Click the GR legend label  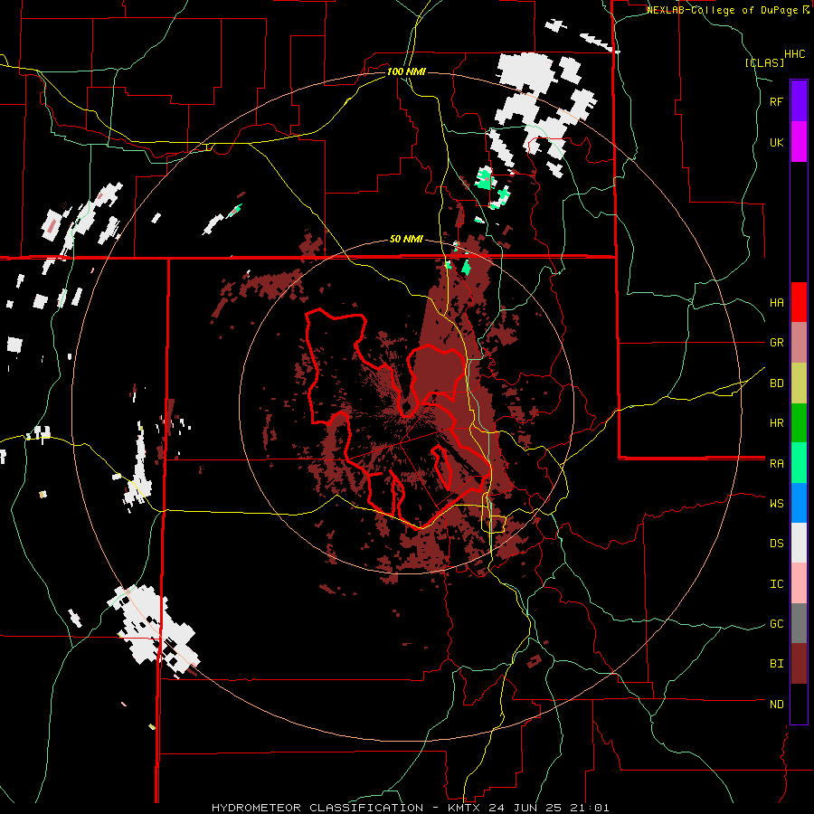777,343
